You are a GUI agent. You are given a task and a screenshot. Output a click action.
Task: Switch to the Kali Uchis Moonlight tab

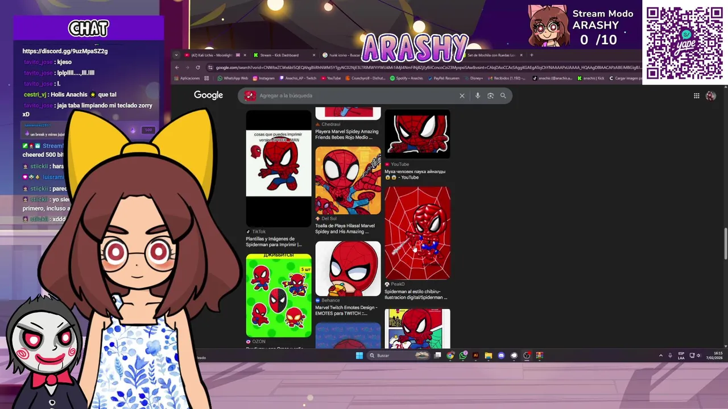[212, 55]
